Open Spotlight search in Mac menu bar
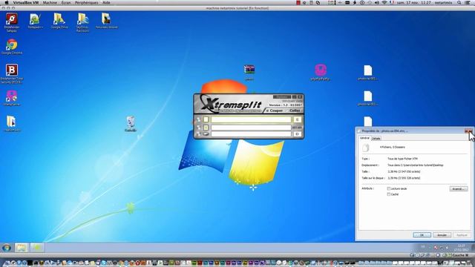Image resolution: width=475 pixels, height=267 pixels. (x=459, y=2)
